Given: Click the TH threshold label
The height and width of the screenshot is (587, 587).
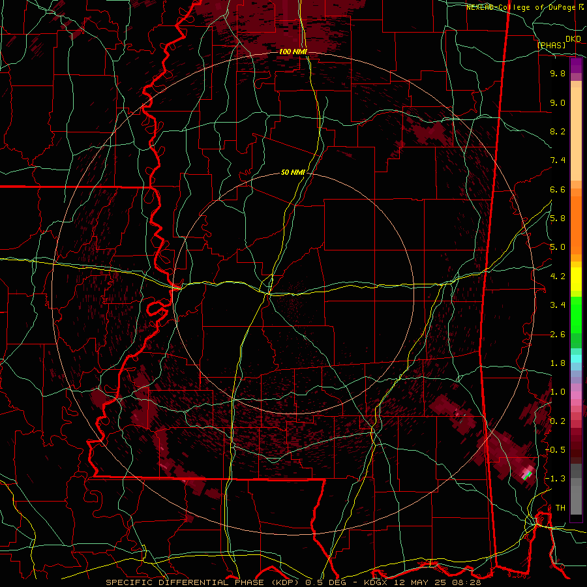Looking at the screenshot, I should coord(560,508).
